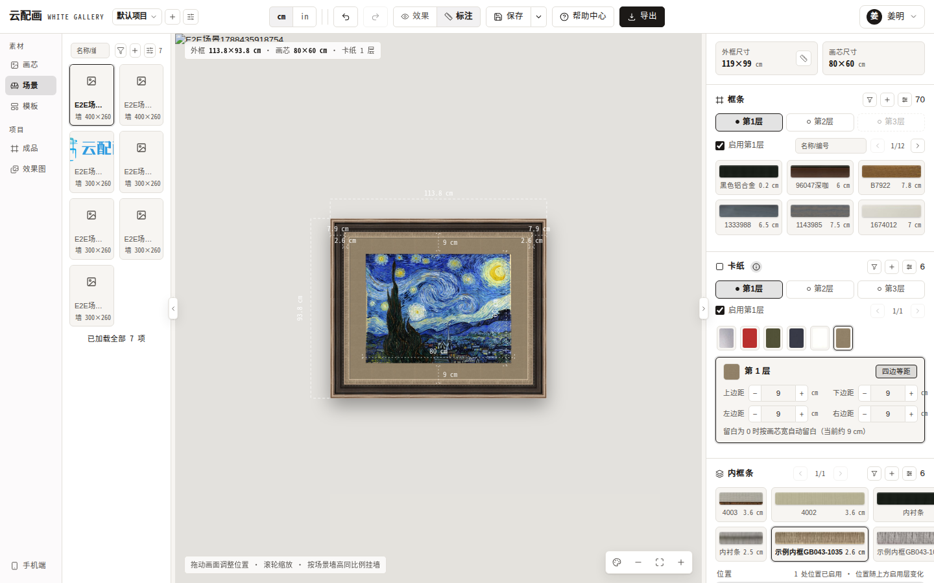Redo the undone action
The image size is (934, 583).
(376, 17)
